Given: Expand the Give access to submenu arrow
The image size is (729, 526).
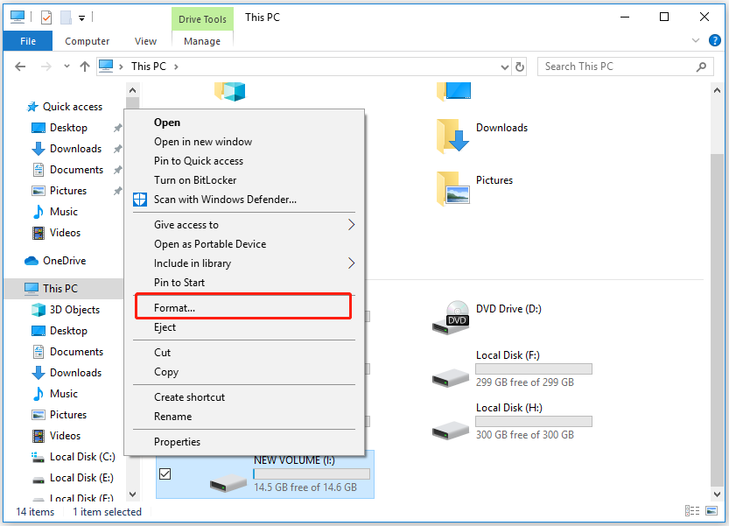Looking at the screenshot, I should coord(351,225).
